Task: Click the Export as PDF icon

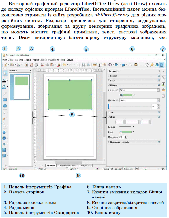Action: [31, 65]
